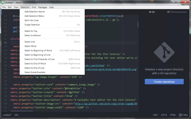This screenshot has height=119, width=191.
Task: Change the UTF-8 encoding setting
Action: pyautogui.click(x=164, y=115)
